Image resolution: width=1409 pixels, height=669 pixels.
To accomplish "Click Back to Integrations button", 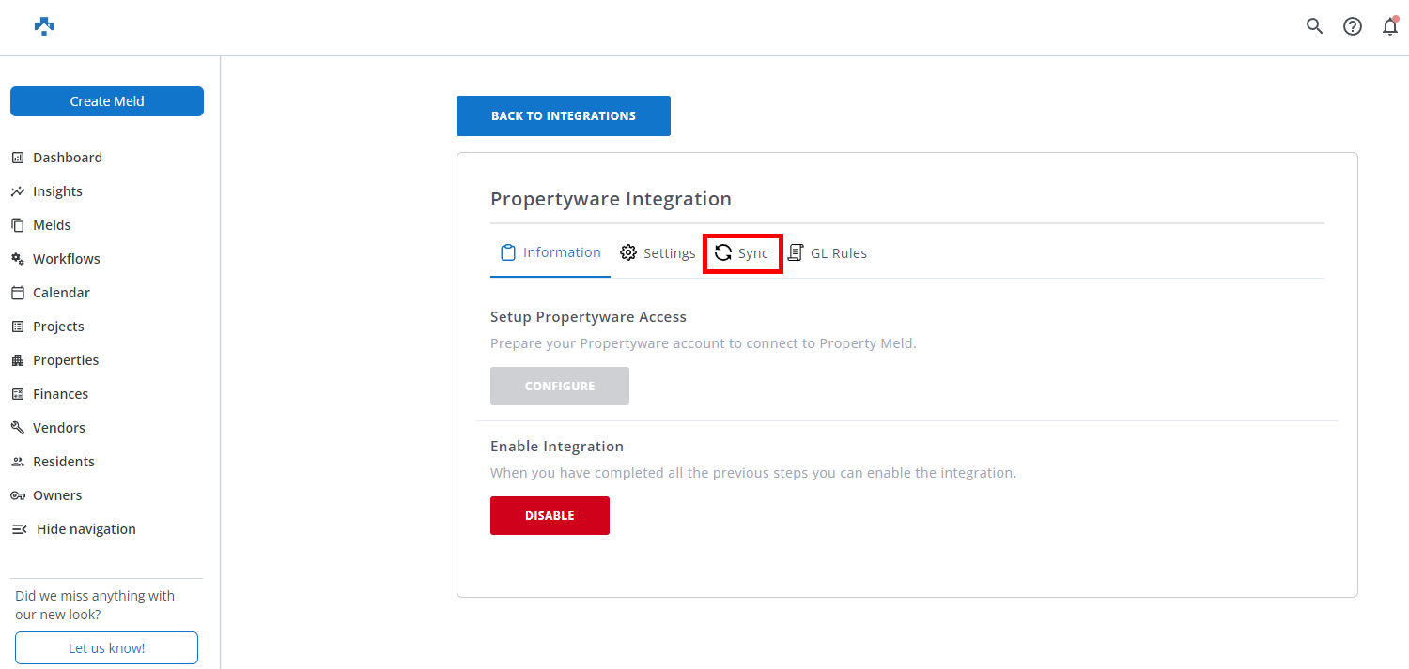I will 564,116.
